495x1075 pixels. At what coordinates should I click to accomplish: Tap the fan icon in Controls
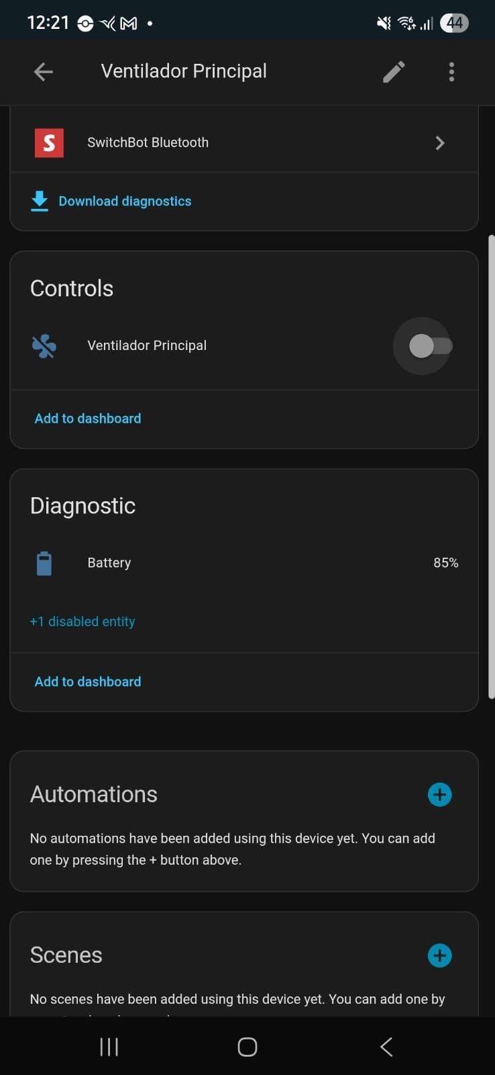[44, 346]
